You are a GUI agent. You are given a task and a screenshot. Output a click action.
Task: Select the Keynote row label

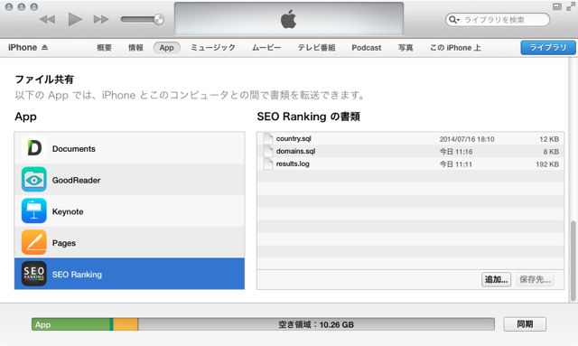tap(68, 211)
